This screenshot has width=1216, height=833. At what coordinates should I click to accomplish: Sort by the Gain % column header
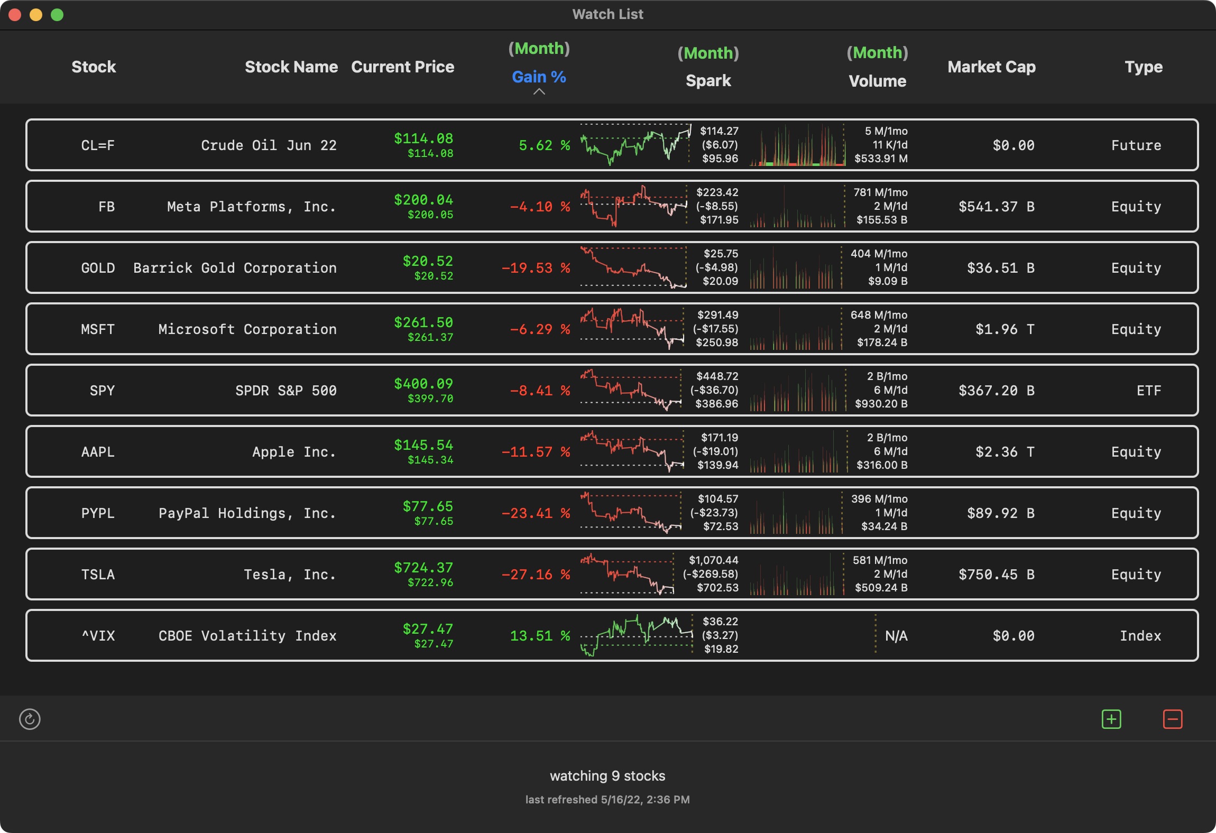pyautogui.click(x=539, y=77)
